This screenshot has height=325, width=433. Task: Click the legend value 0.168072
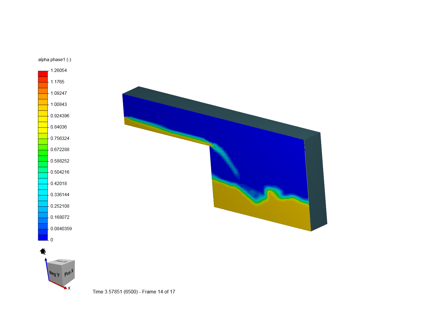click(60, 217)
